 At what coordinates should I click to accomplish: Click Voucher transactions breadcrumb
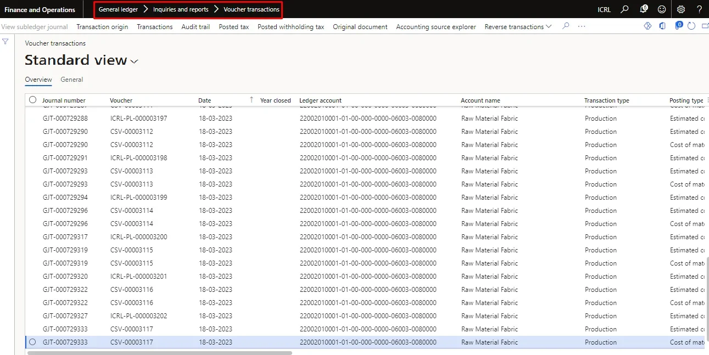pyautogui.click(x=252, y=9)
